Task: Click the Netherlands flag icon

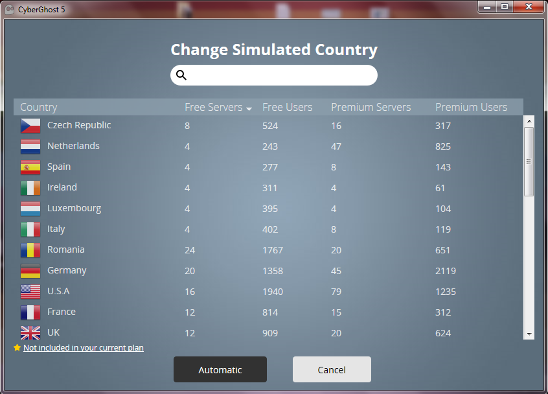Action: (30, 147)
